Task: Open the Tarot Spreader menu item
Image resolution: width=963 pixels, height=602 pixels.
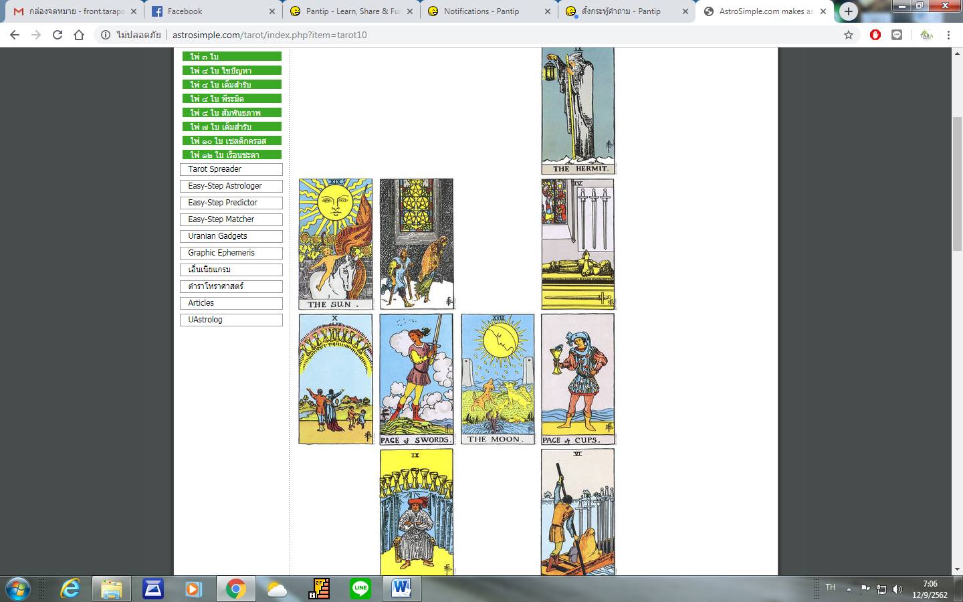Action: [231, 169]
